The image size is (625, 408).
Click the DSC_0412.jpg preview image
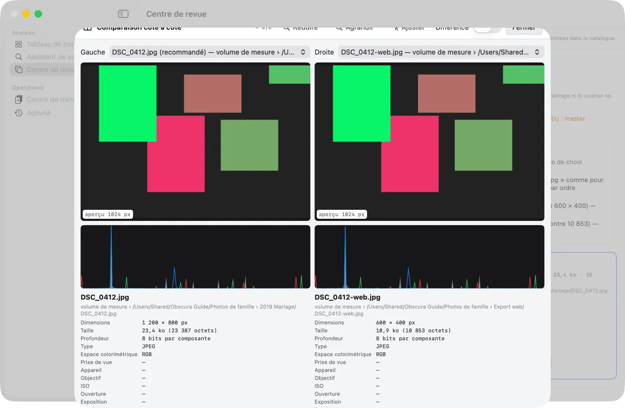pos(195,142)
